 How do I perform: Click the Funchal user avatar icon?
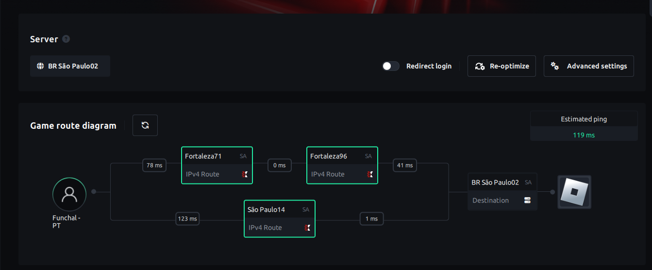pyautogui.click(x=69, y=194)
